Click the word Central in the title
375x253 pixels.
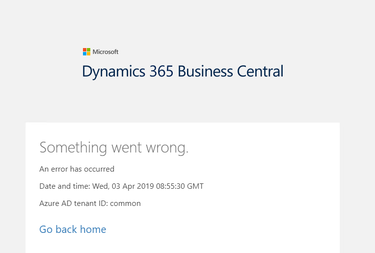pos(260,72)
